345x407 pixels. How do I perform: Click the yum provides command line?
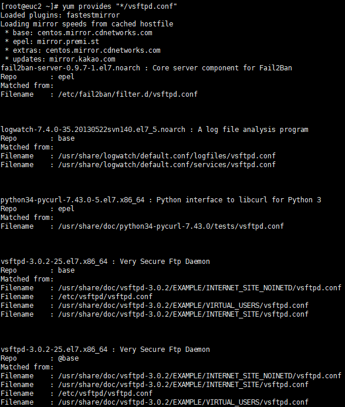(x=89, y=6)
